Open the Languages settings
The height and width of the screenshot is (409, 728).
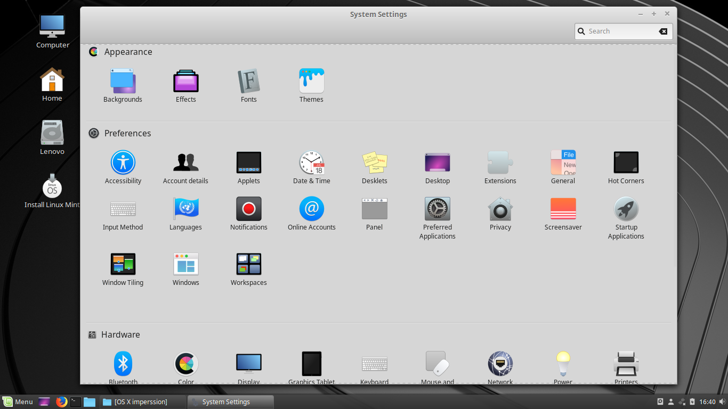coord(185,214)
